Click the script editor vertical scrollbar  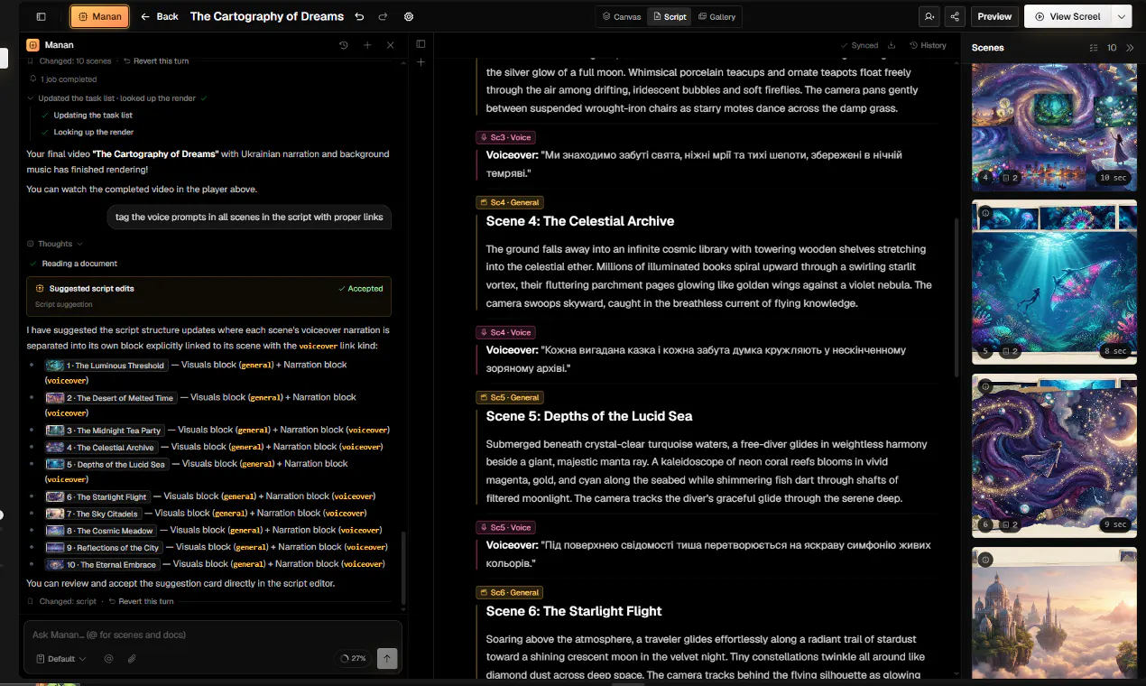click(x=957, y=298)
